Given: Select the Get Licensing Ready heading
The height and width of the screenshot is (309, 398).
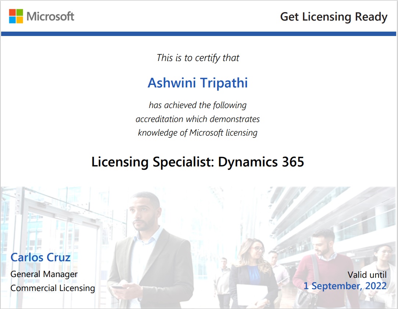Looking at the screenshot, I should 333,17.
